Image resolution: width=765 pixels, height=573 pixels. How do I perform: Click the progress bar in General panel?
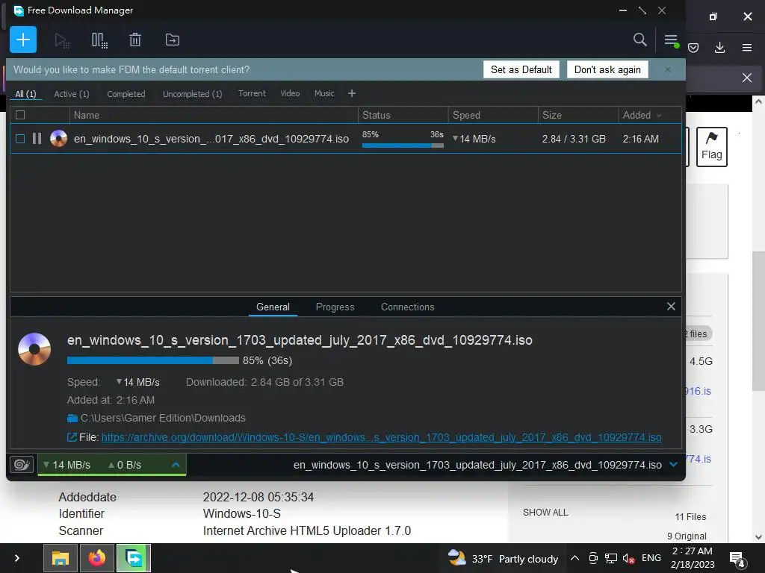click(x=152, y=360)
